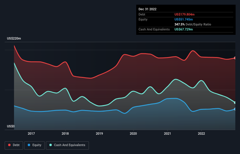Screen dimensions: 240x154
Task: Click the US$51.745m equity value
Action: pyautogui.click(x=184, y=19)
